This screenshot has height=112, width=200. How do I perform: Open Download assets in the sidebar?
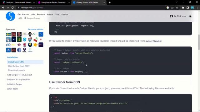click(x=17, y=70)
